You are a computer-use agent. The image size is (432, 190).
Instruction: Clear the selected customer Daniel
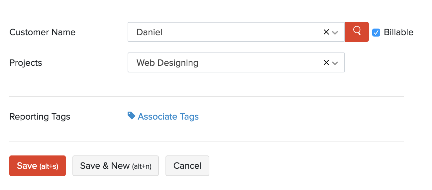coord(326,32)
